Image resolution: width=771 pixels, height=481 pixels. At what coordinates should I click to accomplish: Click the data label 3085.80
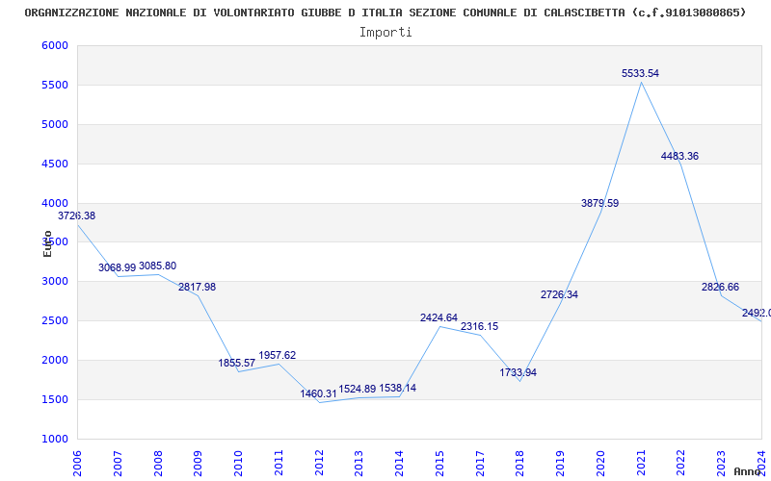coord(157,266)
